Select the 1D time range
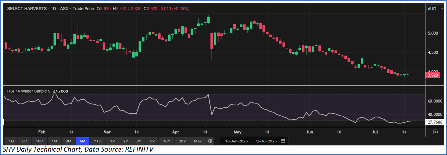The width and height of the screenshot is (447, 155). pos(11,141)
